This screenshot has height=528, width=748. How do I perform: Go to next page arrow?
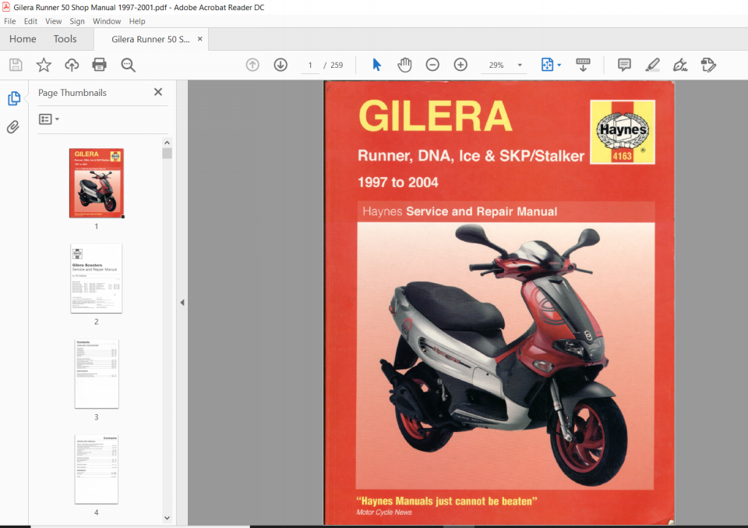click(x=280, y=65)
